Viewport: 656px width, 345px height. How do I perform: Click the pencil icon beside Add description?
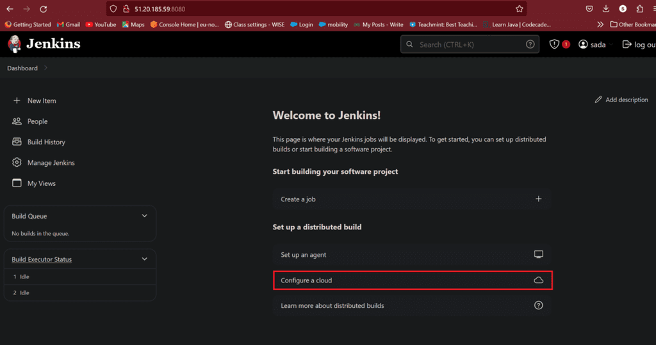coord(598,99)
